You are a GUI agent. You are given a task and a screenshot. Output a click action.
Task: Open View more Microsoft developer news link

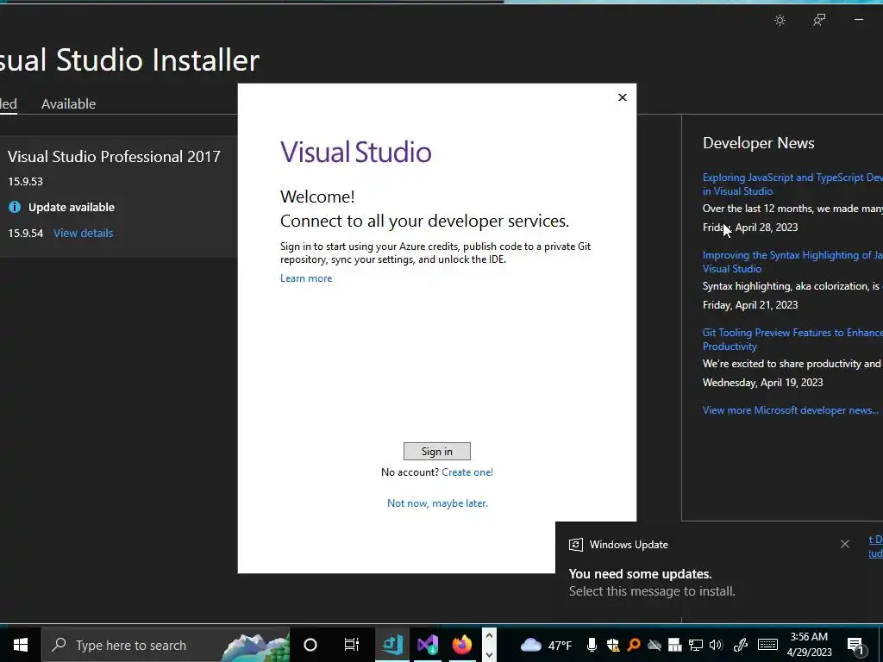click(791, 410)
